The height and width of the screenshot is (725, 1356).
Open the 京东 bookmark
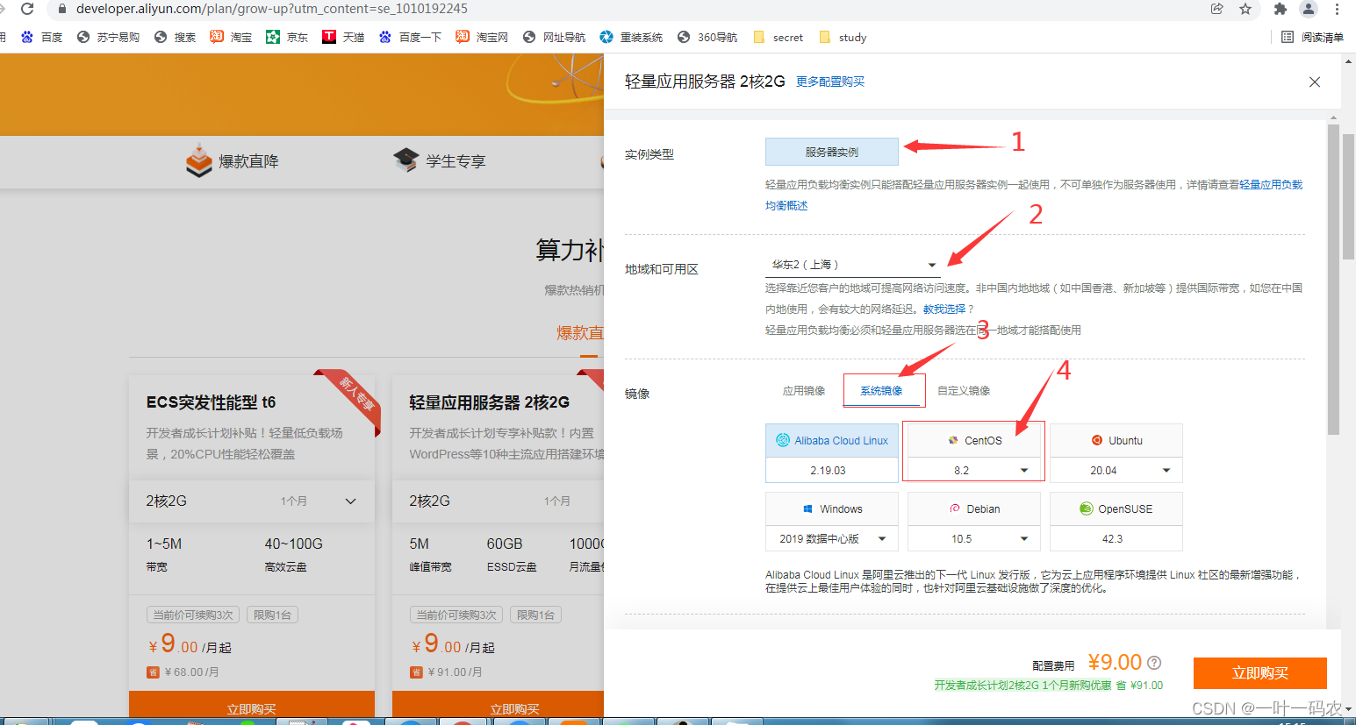tap(288, 37)
